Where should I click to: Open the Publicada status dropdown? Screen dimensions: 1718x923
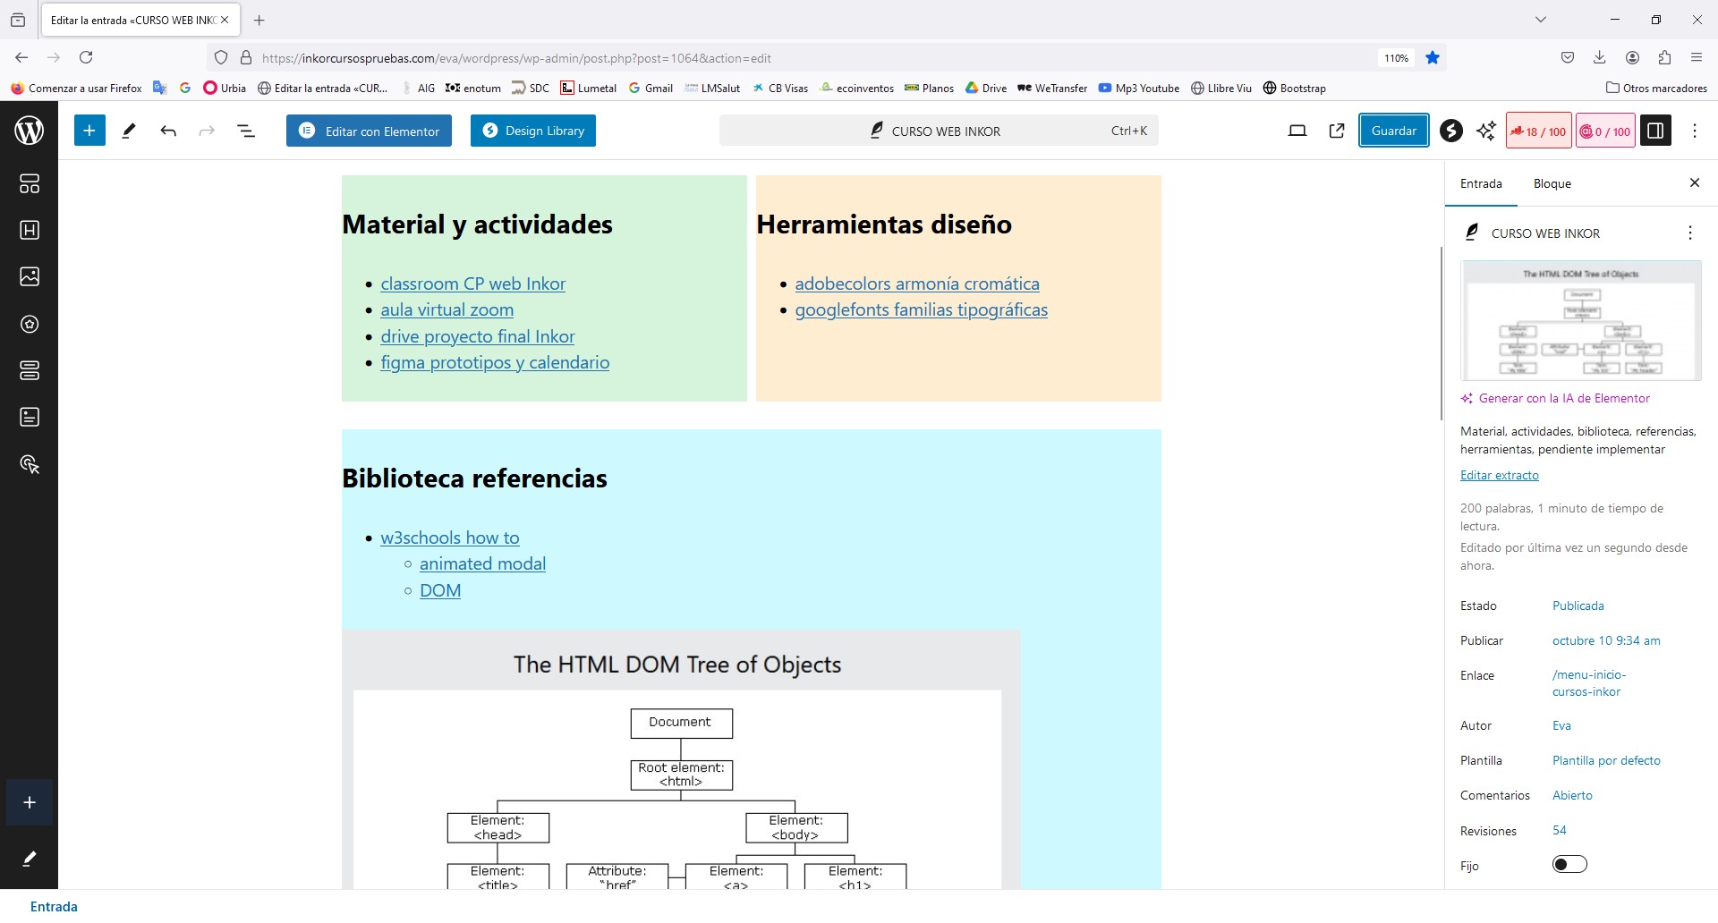point(1578,605)
